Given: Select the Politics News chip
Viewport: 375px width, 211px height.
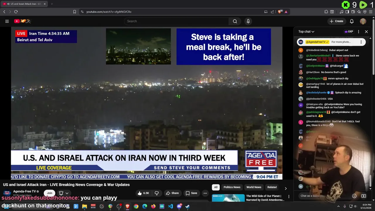Looking at the screenshot, I should [232, 187].
